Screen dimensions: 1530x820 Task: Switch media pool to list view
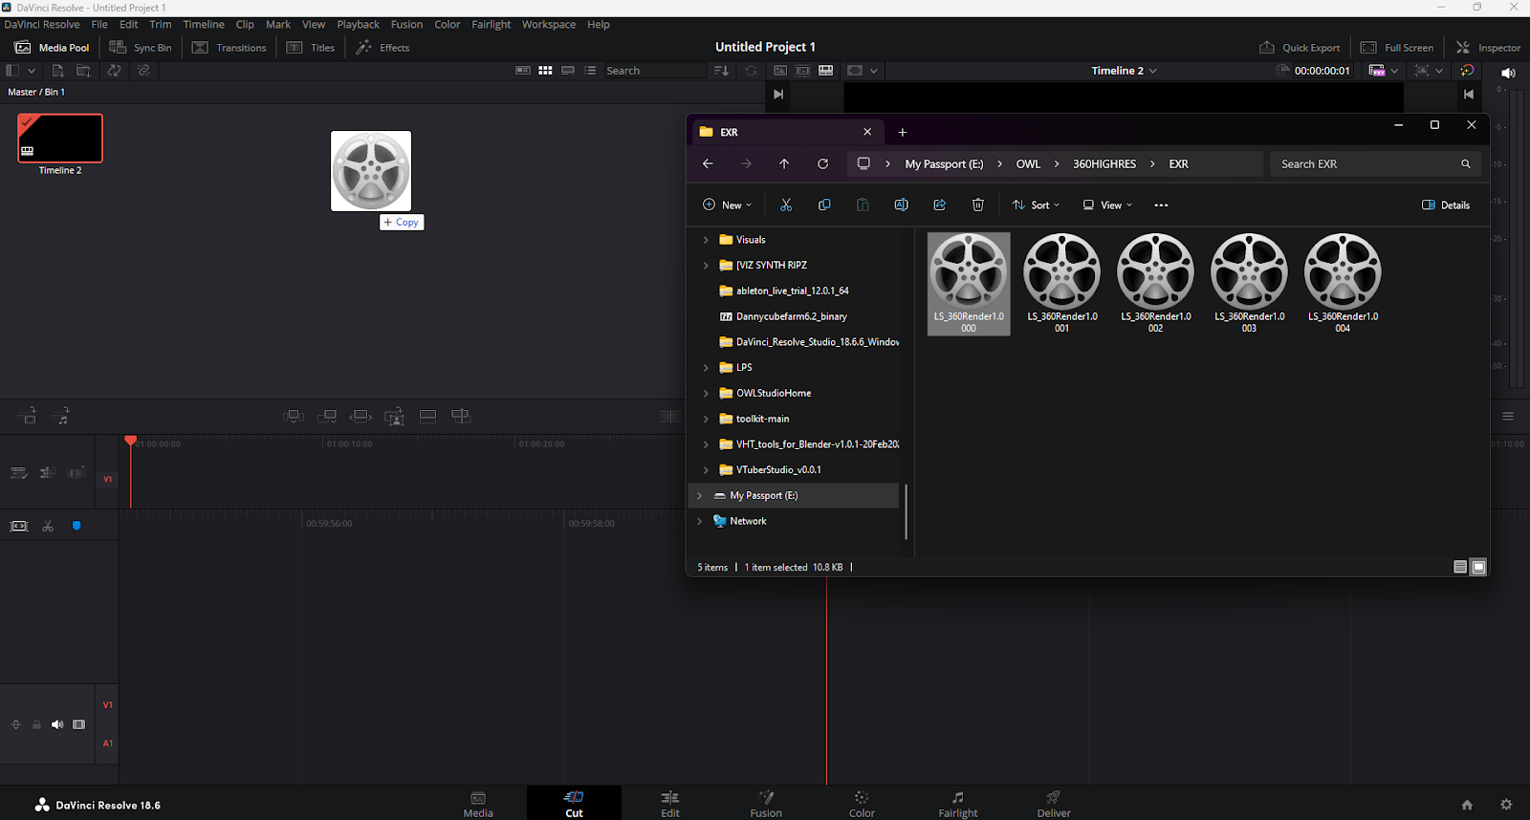coord(590,71)
